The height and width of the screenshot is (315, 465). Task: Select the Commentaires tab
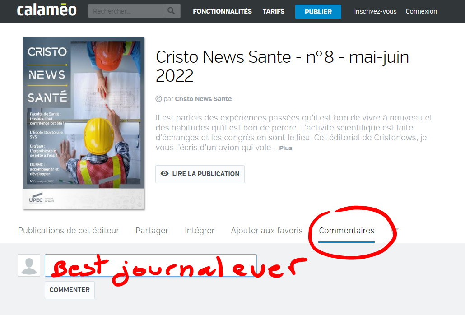coord(346,230)
